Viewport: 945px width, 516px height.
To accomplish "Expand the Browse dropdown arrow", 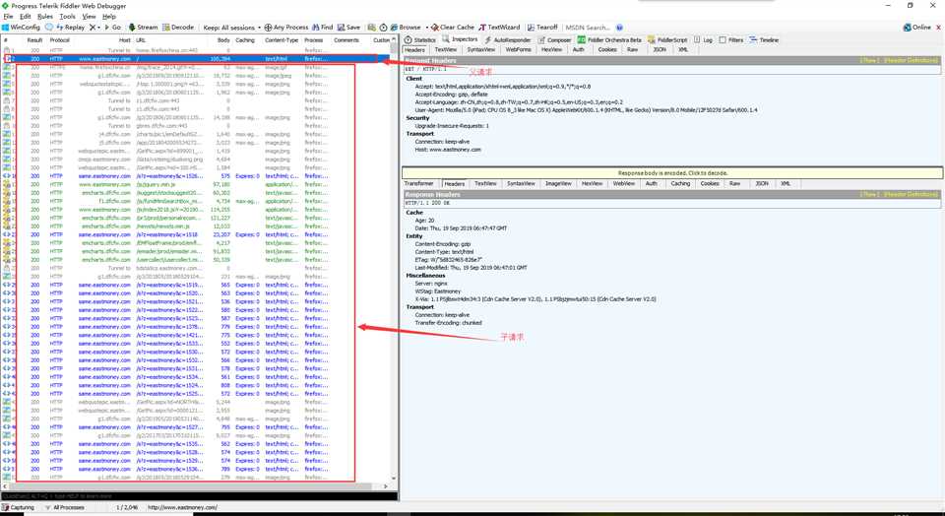I will click(426, 28).
